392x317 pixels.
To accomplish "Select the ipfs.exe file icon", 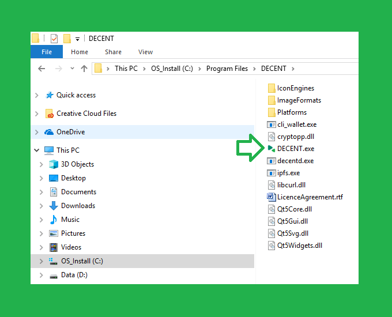I will 272,173.
